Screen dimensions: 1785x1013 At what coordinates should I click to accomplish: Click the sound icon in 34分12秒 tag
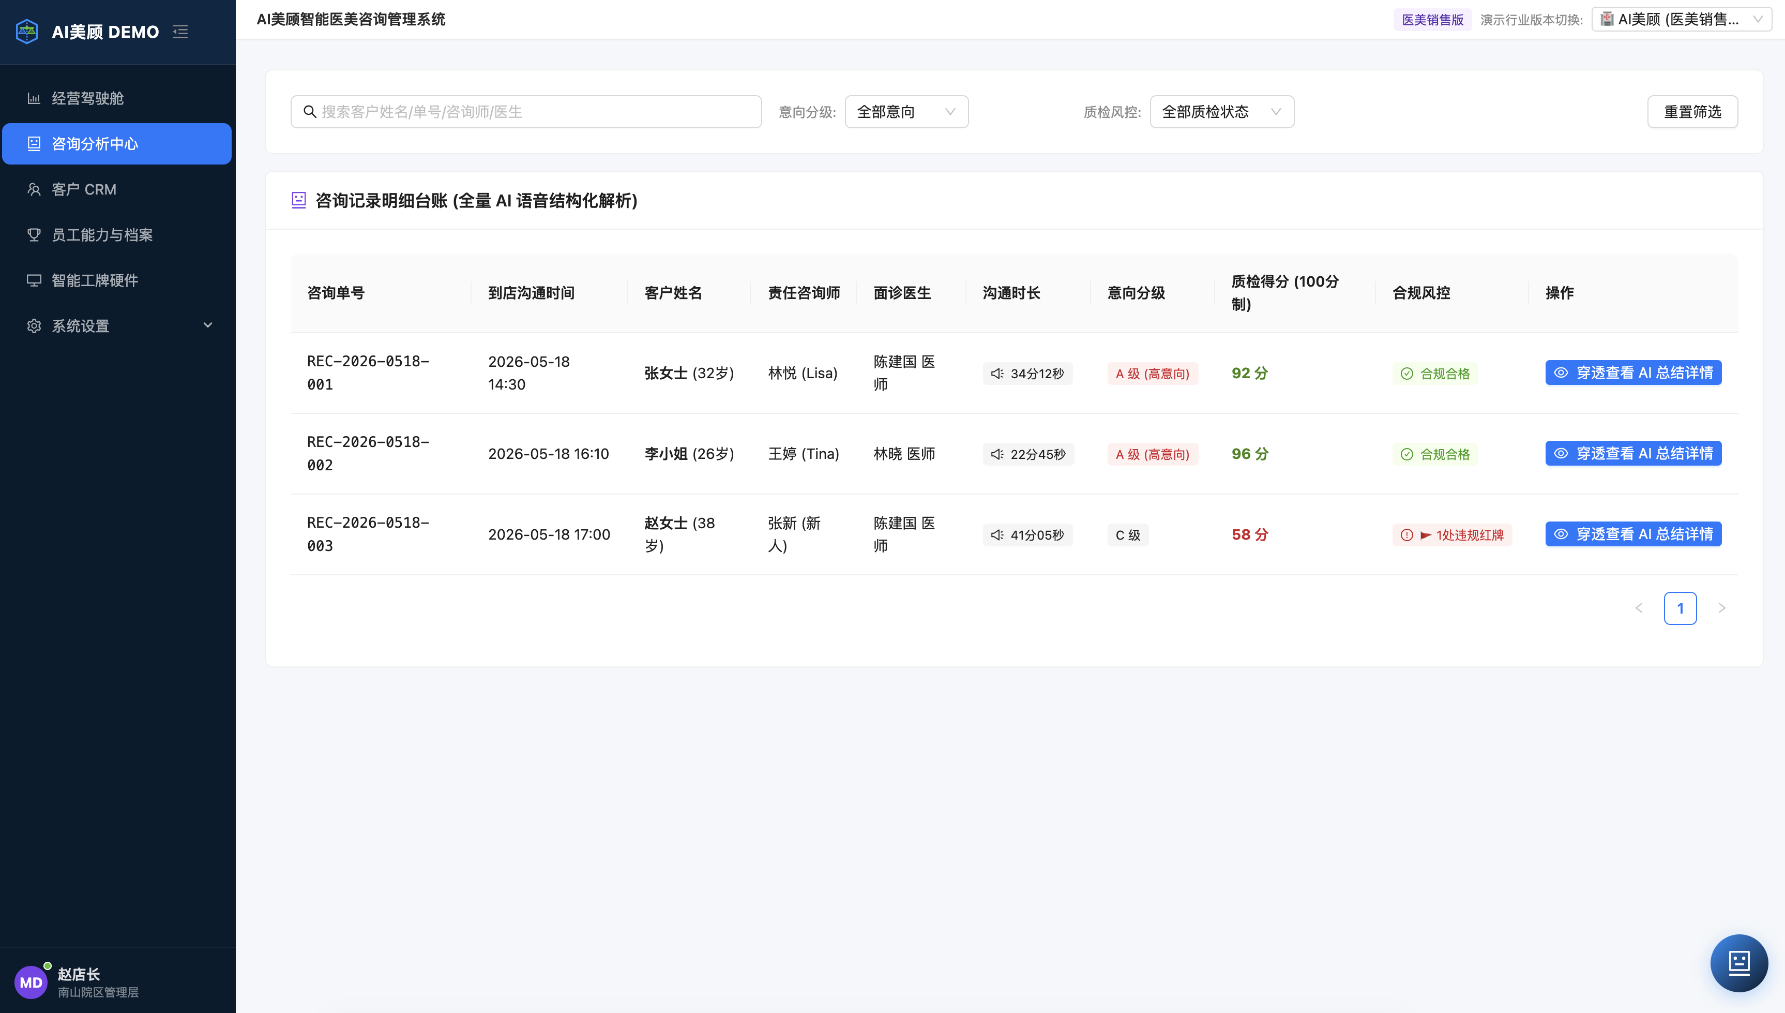pos(997,374)
